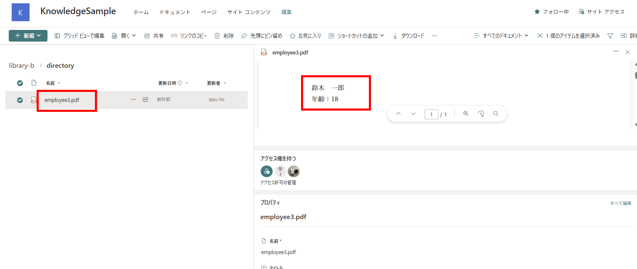The image size is (637, 269).
Task: Deselect the employee3.pdf row checkbox
Action: [20, 100]
